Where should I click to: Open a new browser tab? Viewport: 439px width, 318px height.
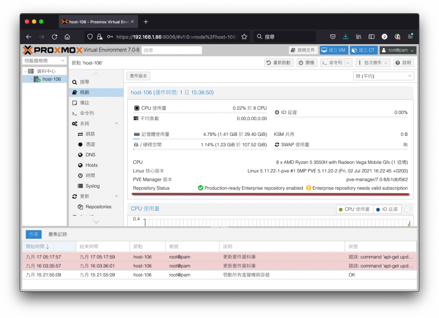[x=146, y=22]
